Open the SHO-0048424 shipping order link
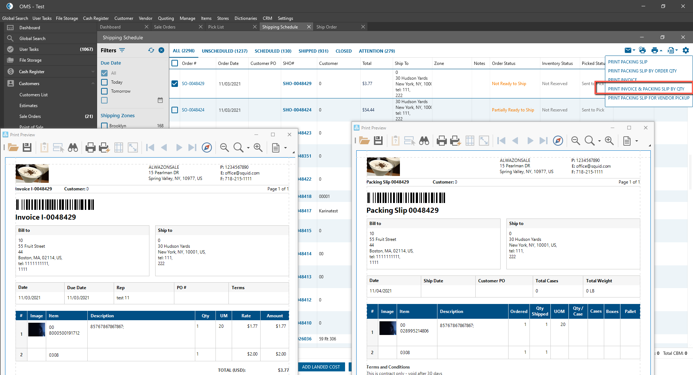Viewport: 693px width, 375px height. click(297, 110)
